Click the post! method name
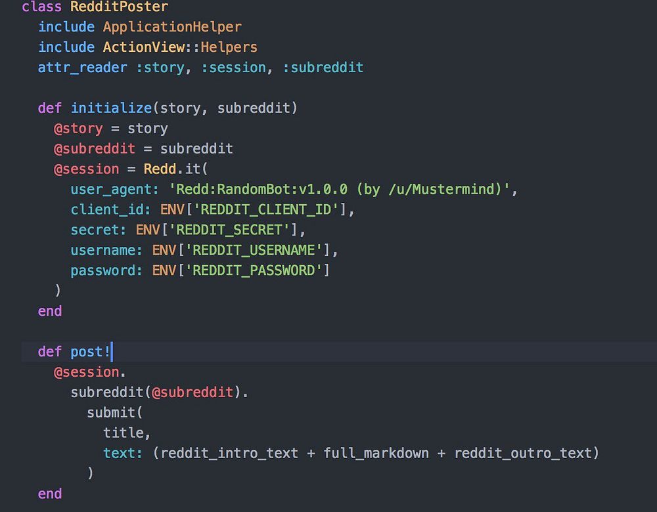Screen dimensions: 657x512 [91, 352]
